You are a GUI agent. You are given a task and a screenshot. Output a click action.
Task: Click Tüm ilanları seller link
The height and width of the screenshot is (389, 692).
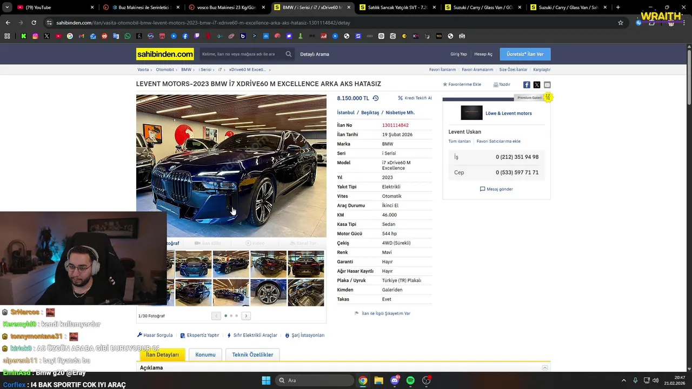[x=460, y=142]
